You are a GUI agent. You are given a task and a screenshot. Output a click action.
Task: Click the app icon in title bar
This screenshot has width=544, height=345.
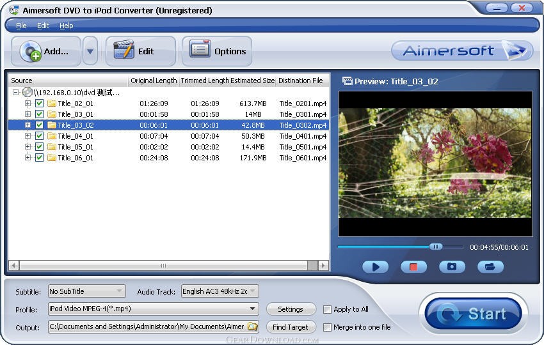click(14, 10)
